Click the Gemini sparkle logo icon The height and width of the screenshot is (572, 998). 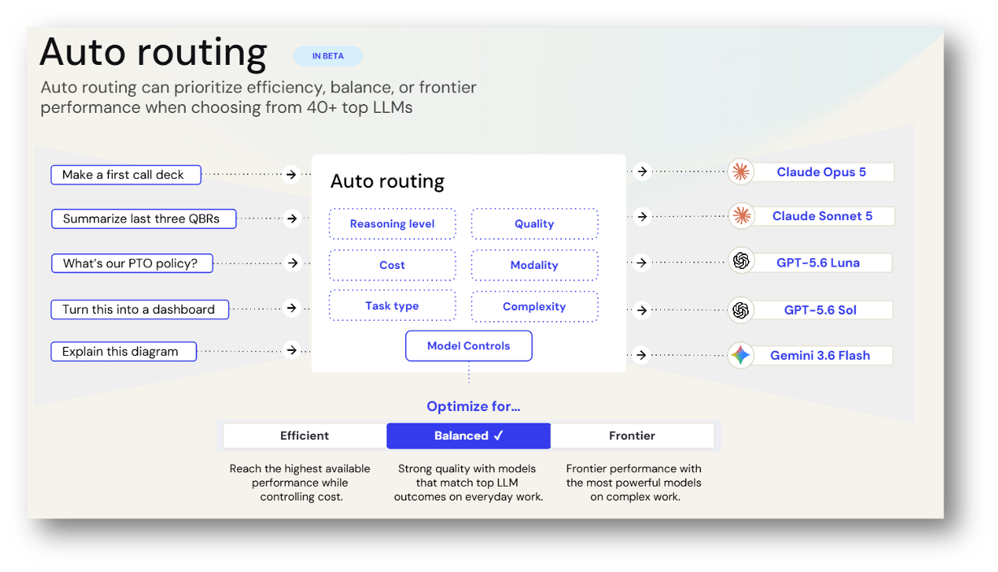[x=740, y=355]
